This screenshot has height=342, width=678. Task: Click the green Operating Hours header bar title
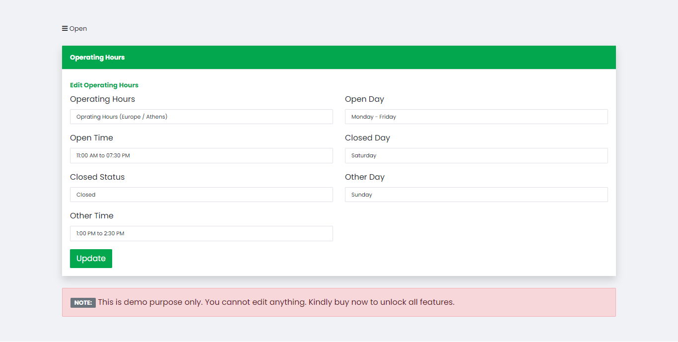click(x=97, y=58)
